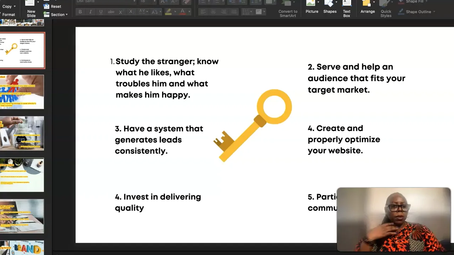Image resolution: width=454 pixels, height=255 pixels.
Task: Insert a Picture
Action: click(312, 8)
